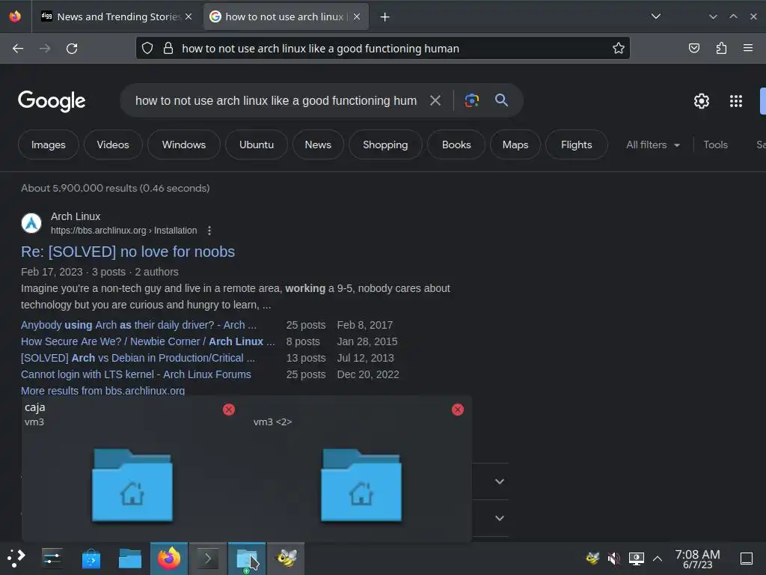Click the forward navigation arrow
766x575 pixels.
click(45, 49)
